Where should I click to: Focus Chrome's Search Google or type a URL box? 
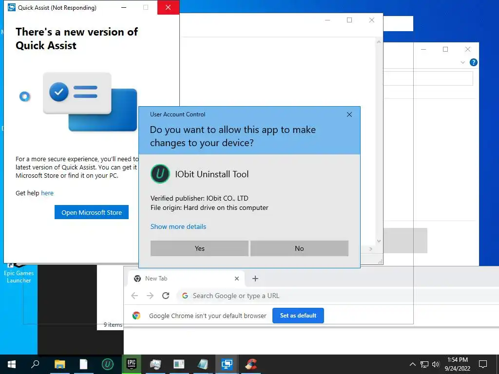(337, 296)
